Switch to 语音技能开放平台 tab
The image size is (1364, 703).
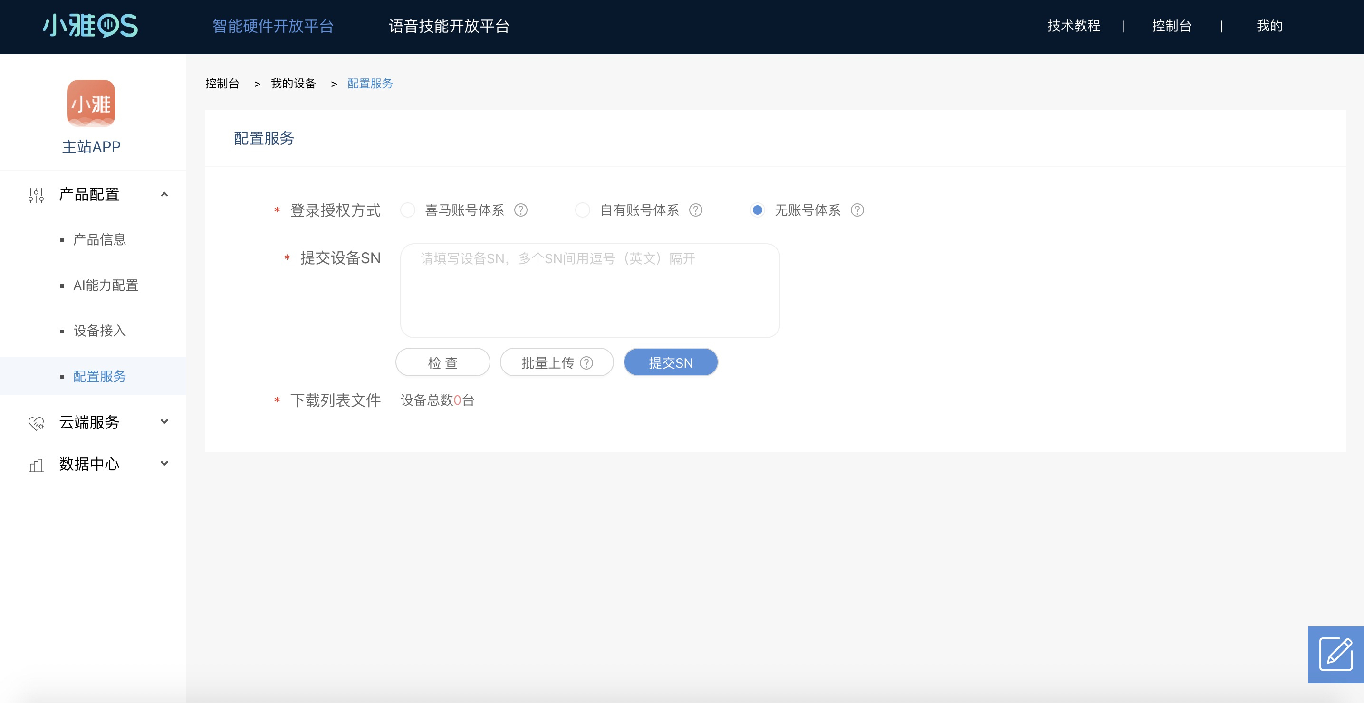(x=449, y=26)
